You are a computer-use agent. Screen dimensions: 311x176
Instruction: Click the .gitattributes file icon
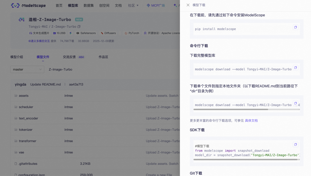point(16,164)
